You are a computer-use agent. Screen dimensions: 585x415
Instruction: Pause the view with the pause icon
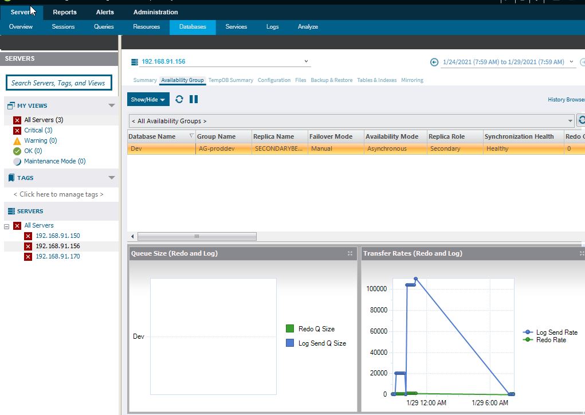tap(194, 99)
